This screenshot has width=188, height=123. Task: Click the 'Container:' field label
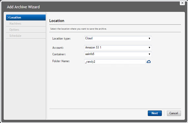[x=59, y=54]
